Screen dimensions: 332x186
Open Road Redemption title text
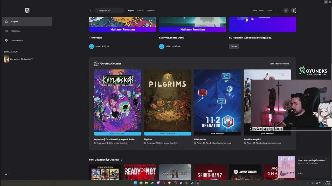click(252, 139)
